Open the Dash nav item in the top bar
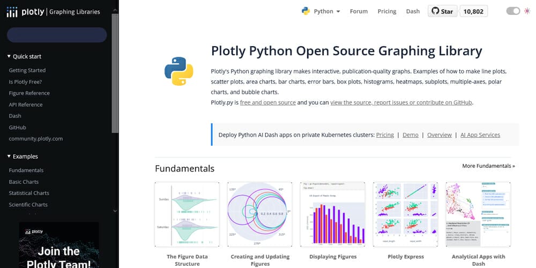Image resolution: width=536 pixels, height=268 pixels. (413, 11)
